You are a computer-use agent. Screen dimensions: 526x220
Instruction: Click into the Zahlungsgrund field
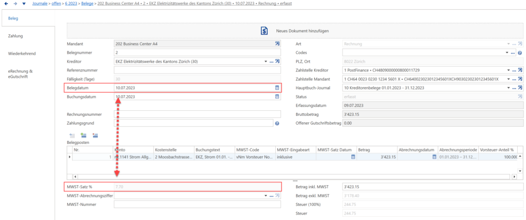[194, 123]
